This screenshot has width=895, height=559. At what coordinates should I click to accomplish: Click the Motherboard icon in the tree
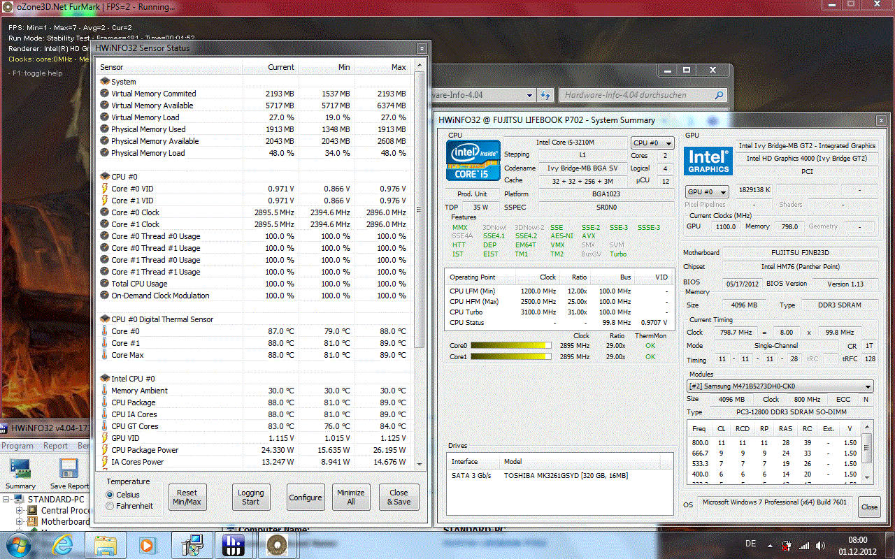[33, 522]
